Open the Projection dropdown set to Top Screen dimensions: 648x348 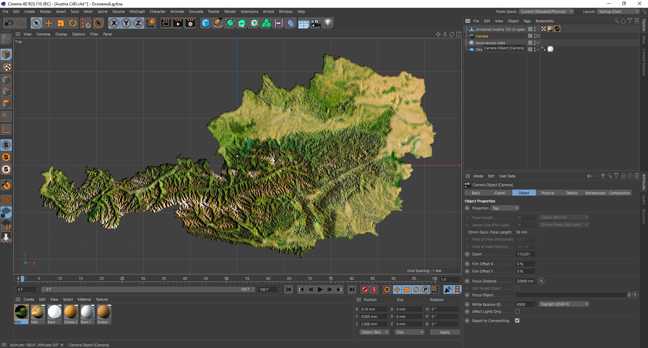coord(505,208)
